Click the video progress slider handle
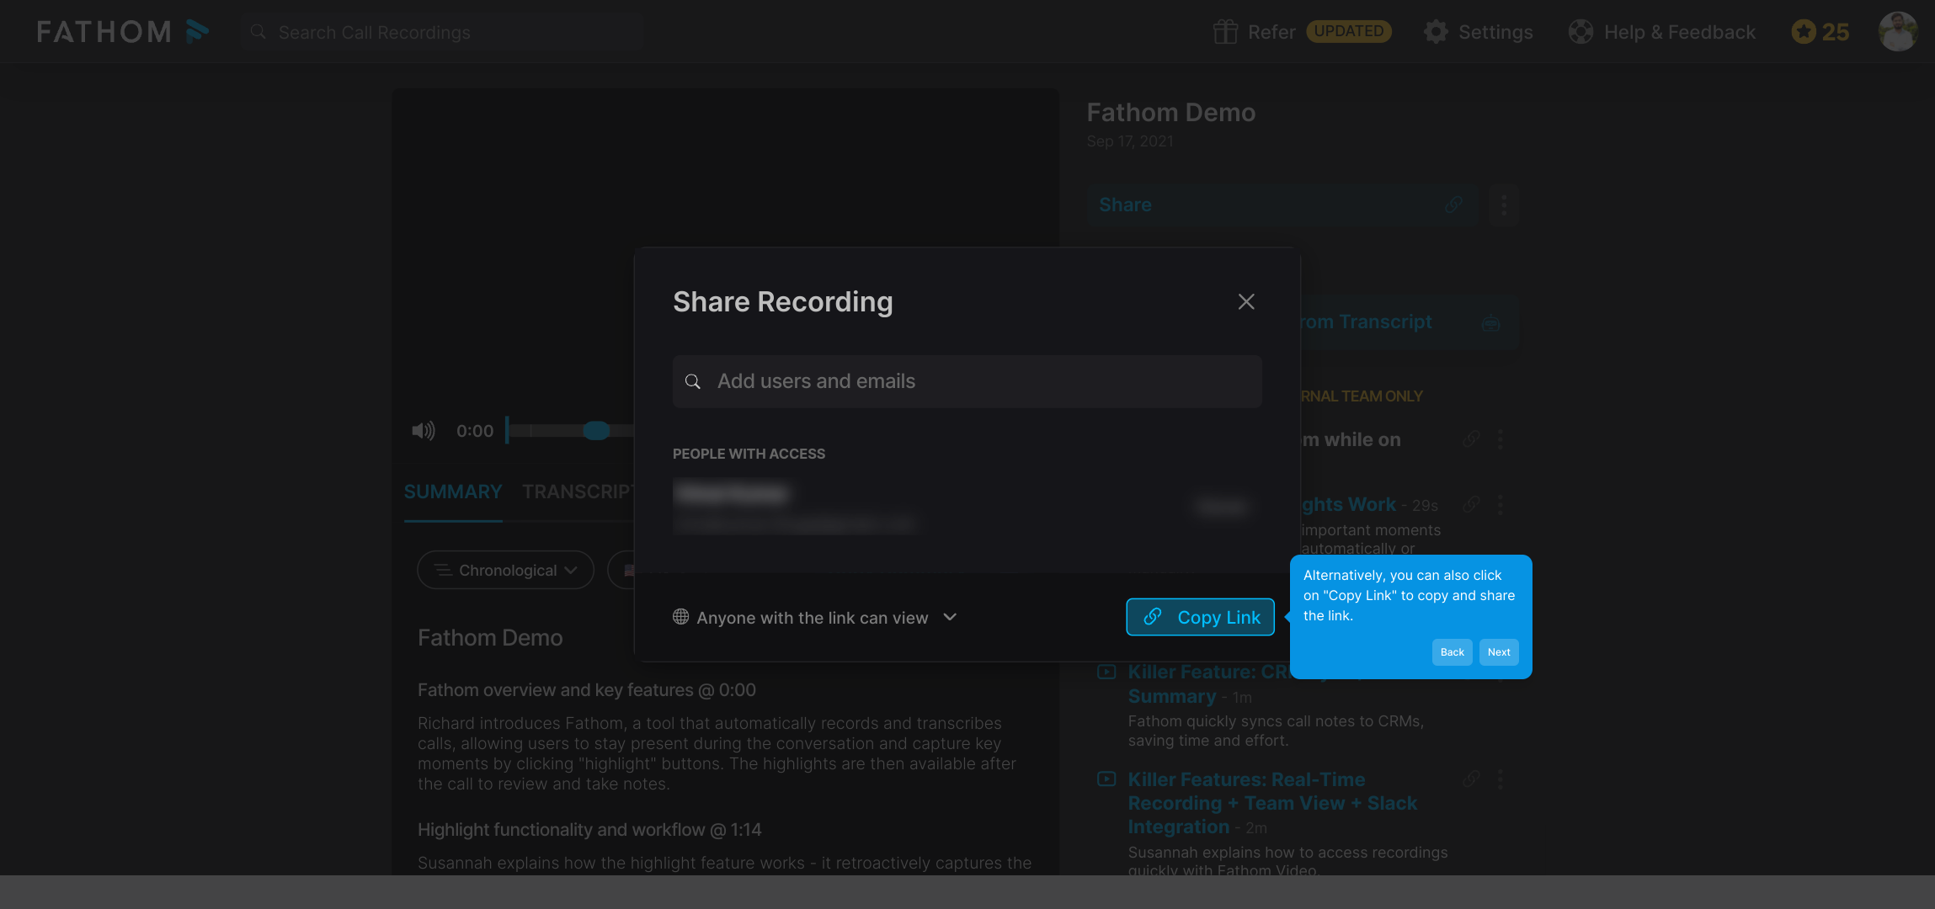The width and height of the screenshot is (1935, 909). tap(596, 431)
